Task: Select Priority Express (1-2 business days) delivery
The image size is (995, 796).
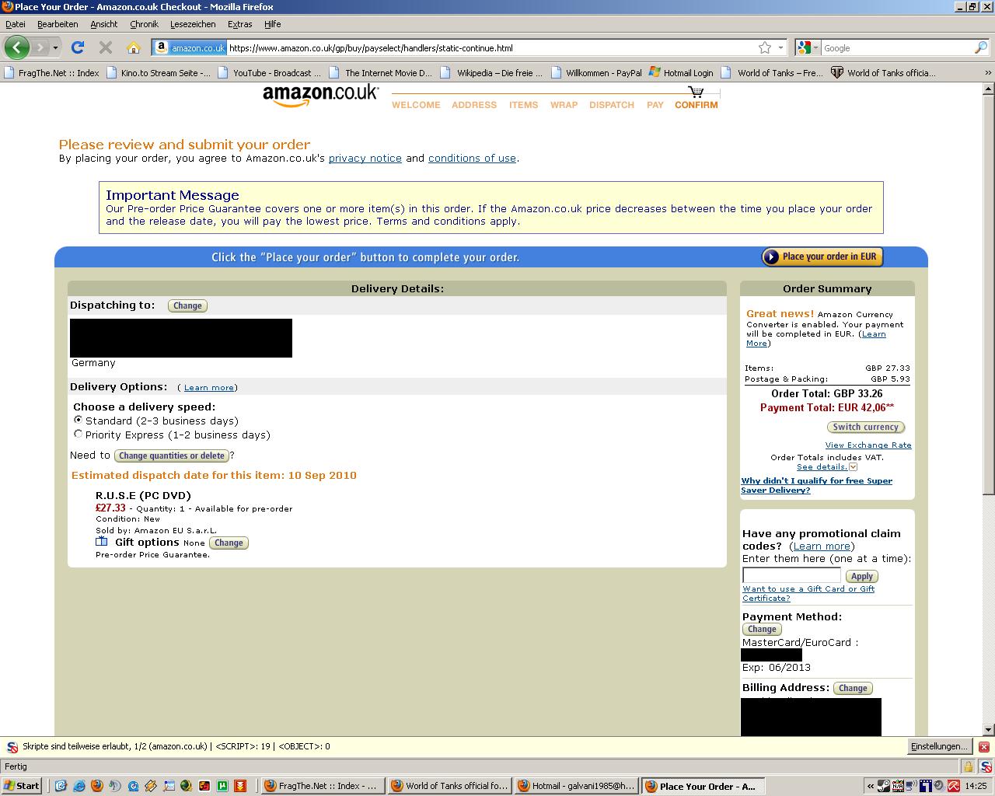Action: pos(78,434)
